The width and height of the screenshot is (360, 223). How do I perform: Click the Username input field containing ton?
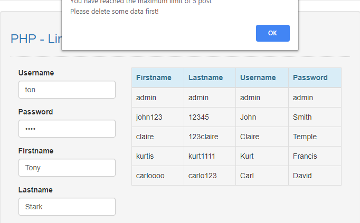pyautogui.click(x=67, y=90)
